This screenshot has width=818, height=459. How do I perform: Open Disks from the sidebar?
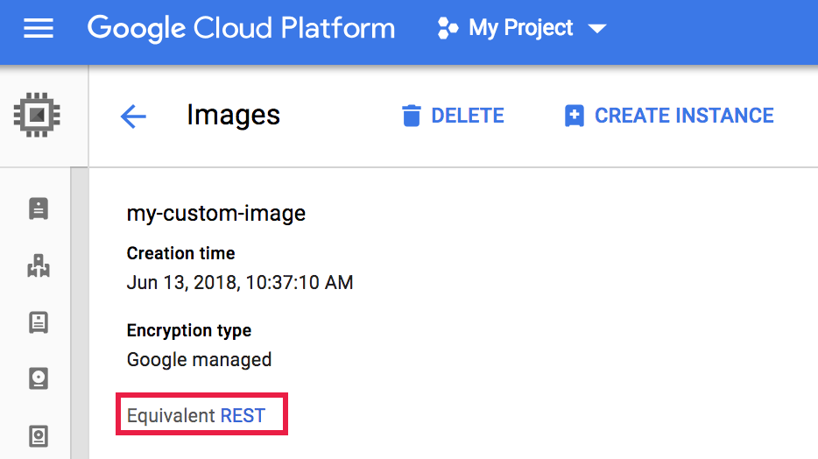[39, 378]
